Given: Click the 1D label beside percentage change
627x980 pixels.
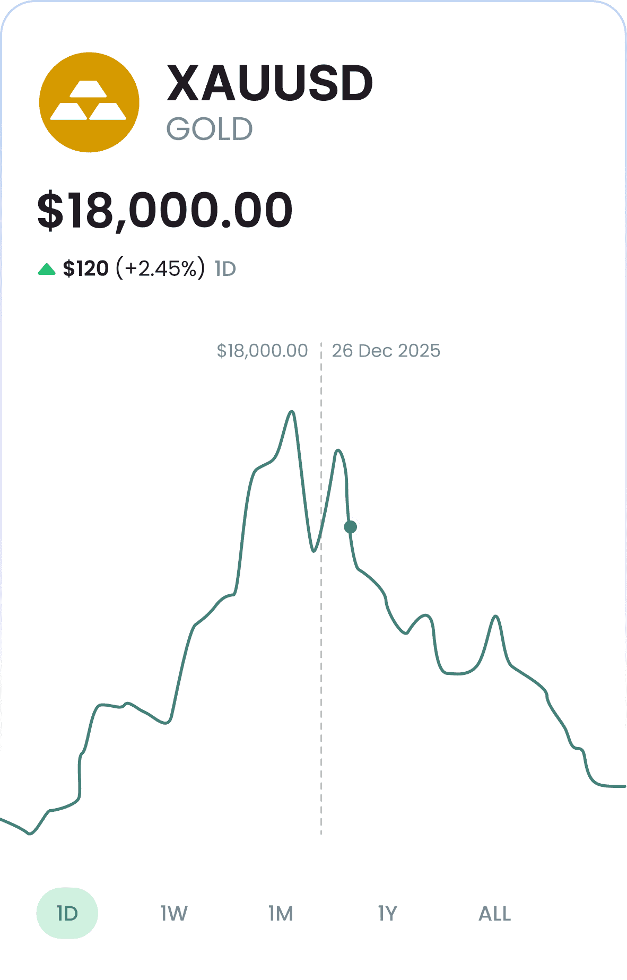Looking at the screenshot, I should pos(225,269).
